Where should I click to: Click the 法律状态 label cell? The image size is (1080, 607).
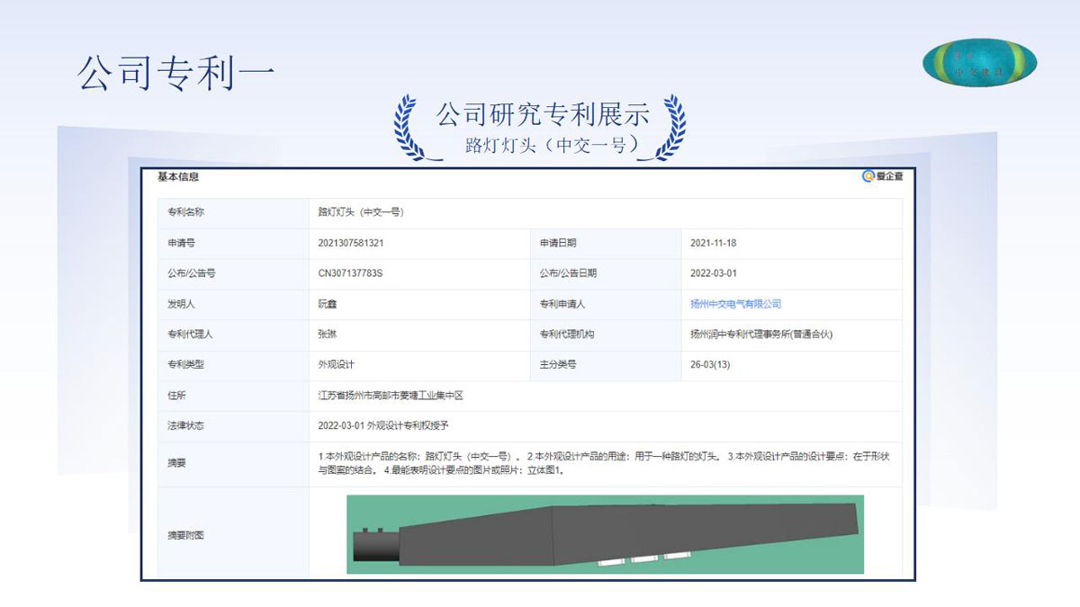point(234,426)
